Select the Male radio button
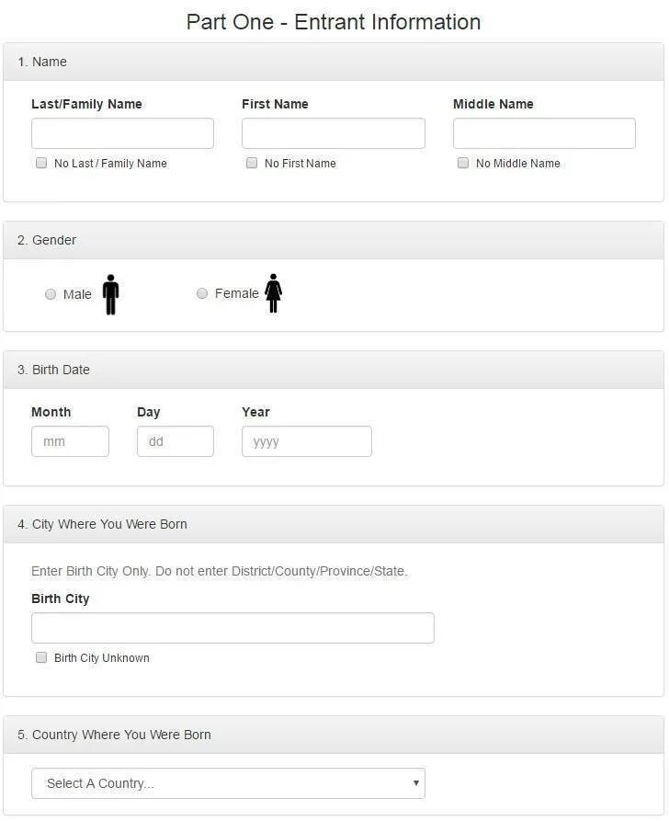 point(51,294)
